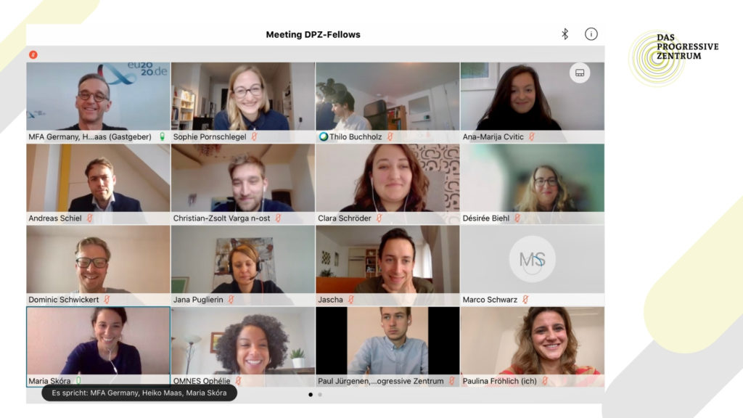Select Jana Puglierin's video tile
Image resolution: width=743 pixels, height=418 pixels.
(242, 266)
